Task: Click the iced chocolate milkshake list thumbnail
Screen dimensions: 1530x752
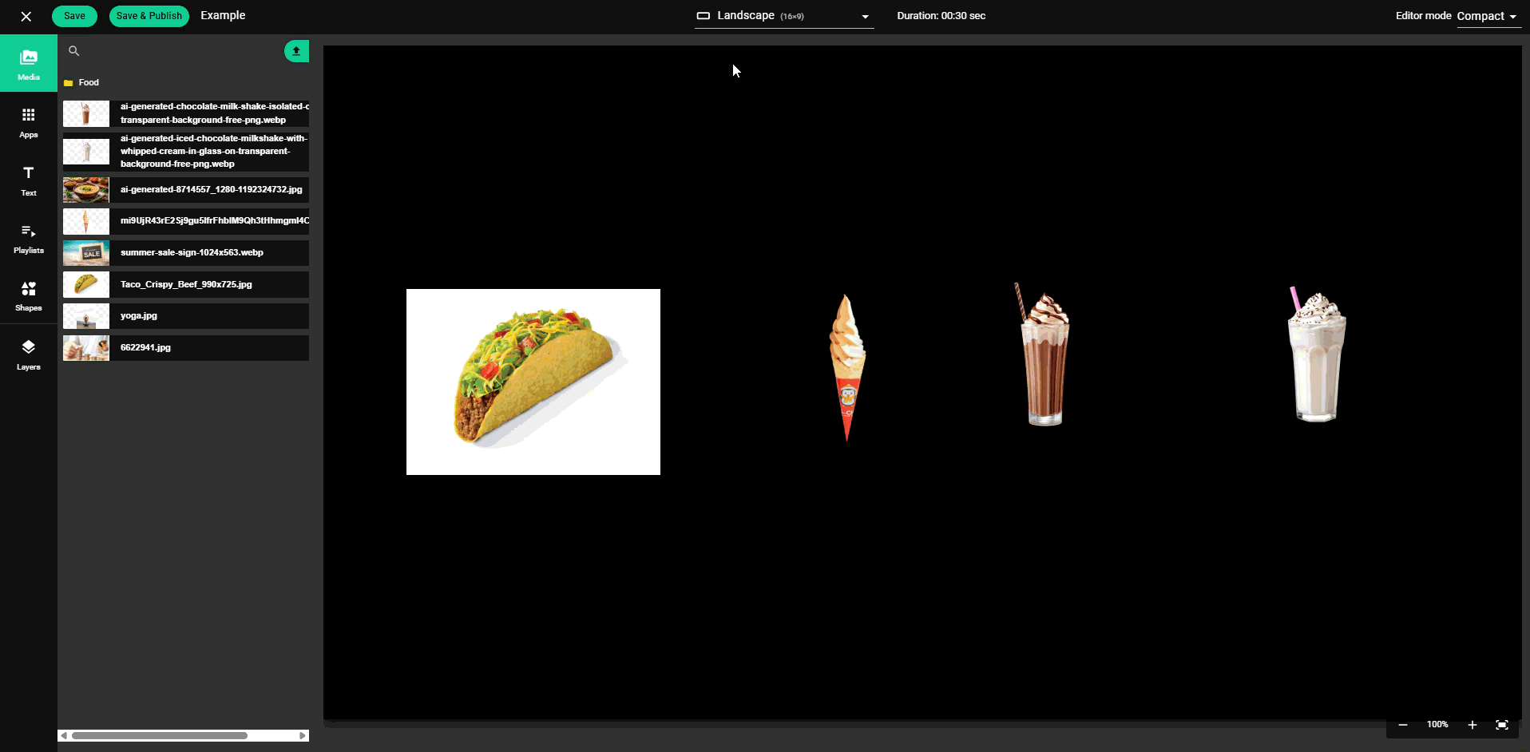Action: point(86,152)
